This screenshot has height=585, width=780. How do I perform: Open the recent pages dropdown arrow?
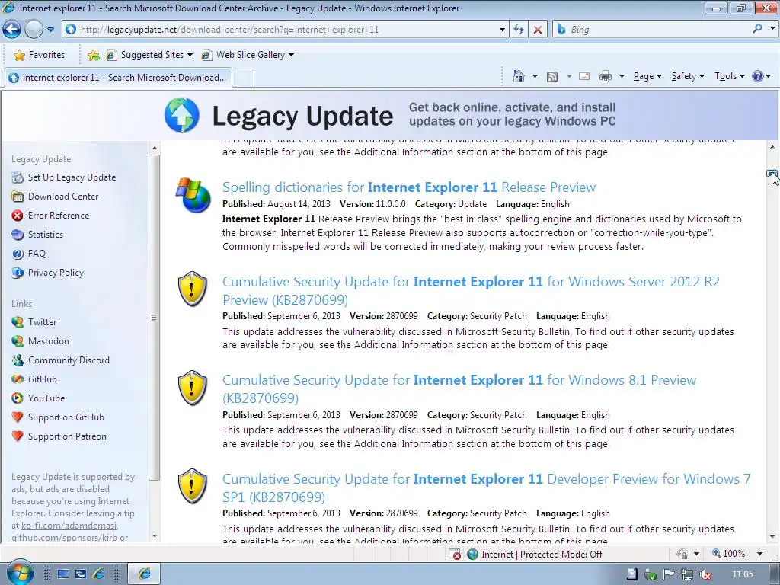click(x=51, y=30)
